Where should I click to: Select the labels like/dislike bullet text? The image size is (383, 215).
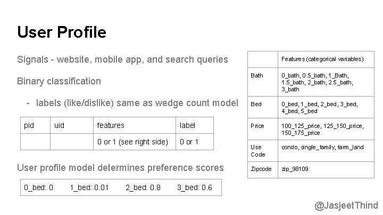pyautogui.click(x=137, y=103)
